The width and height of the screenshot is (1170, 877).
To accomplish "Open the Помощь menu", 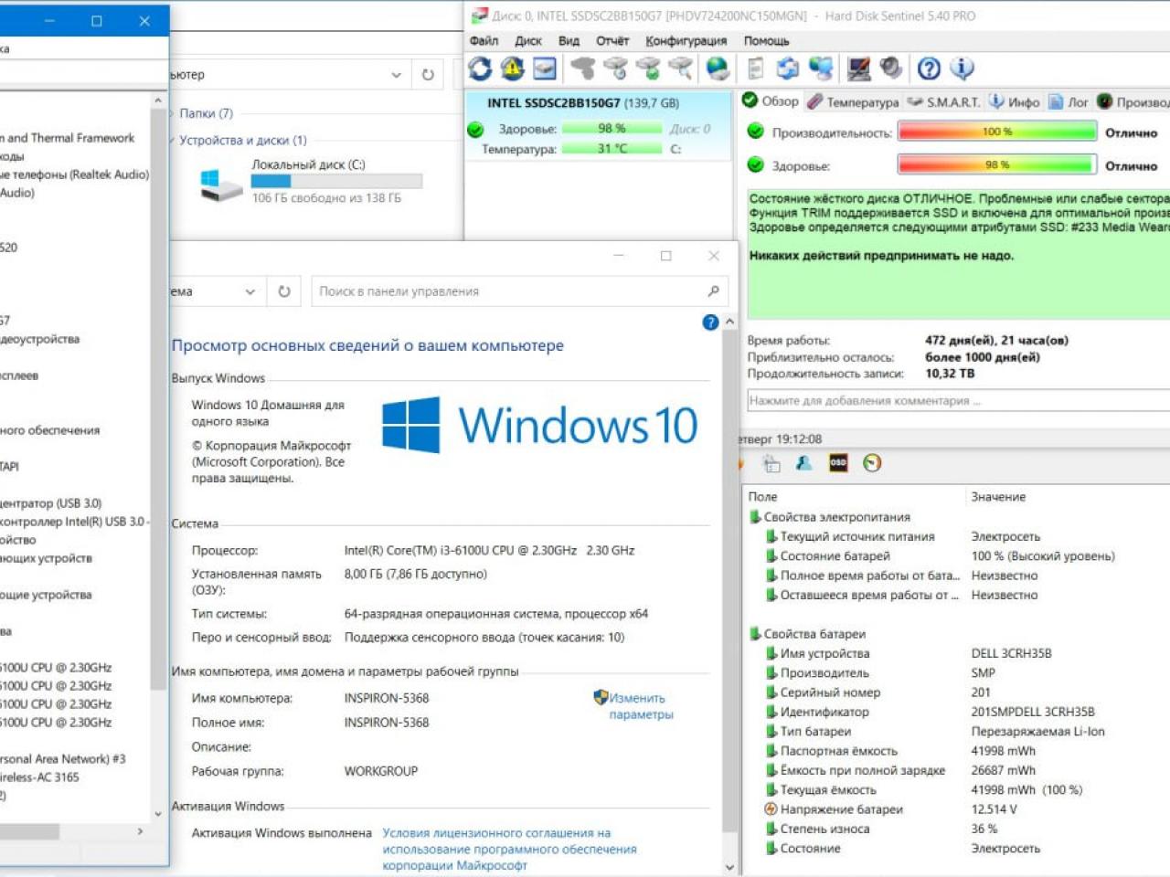I will pos(766,40).
